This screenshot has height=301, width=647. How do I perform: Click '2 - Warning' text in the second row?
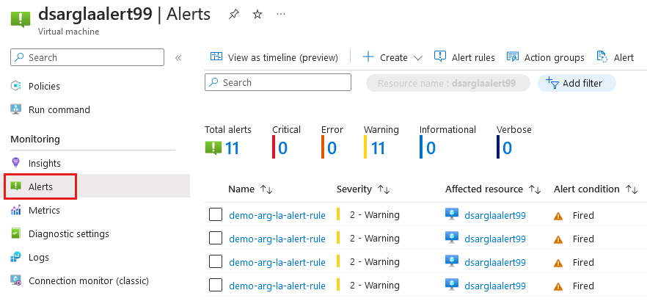[x=375, y=239]
